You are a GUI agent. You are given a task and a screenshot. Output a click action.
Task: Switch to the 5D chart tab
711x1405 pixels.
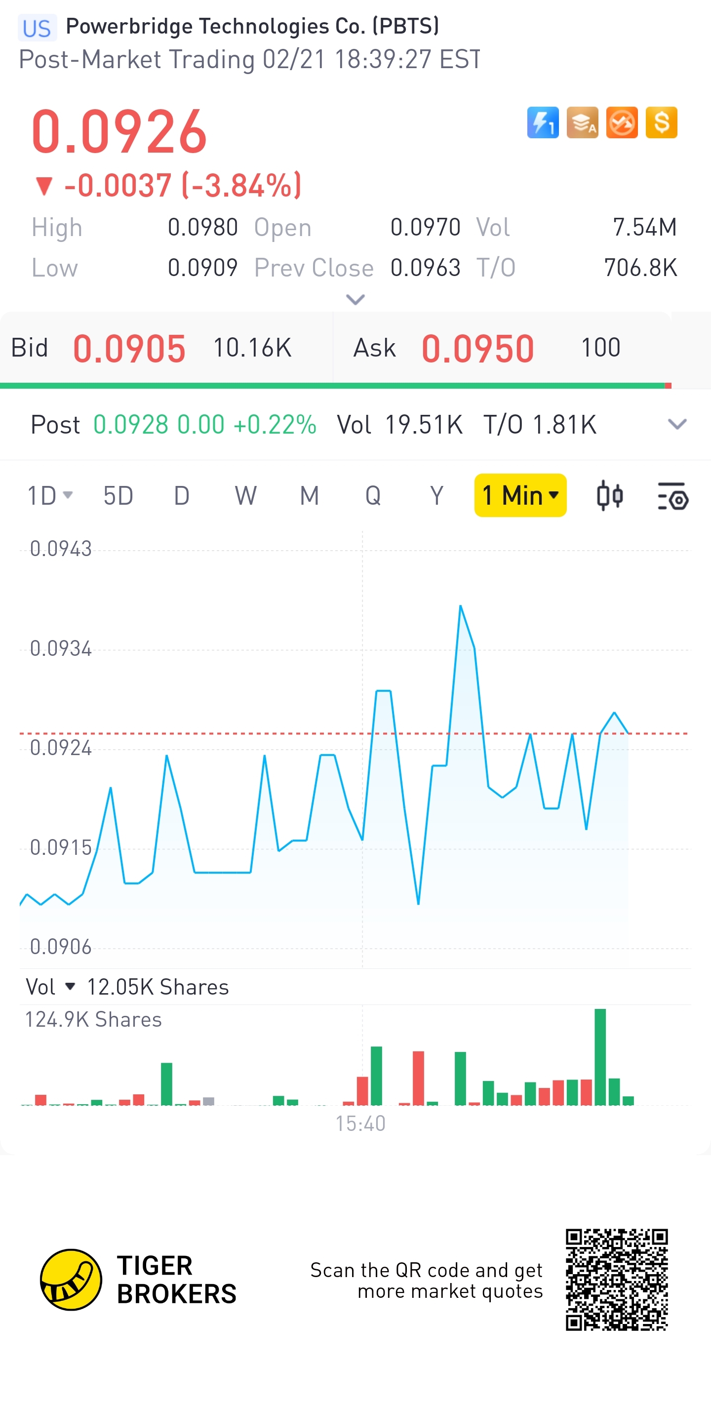(x=118, y=496)
